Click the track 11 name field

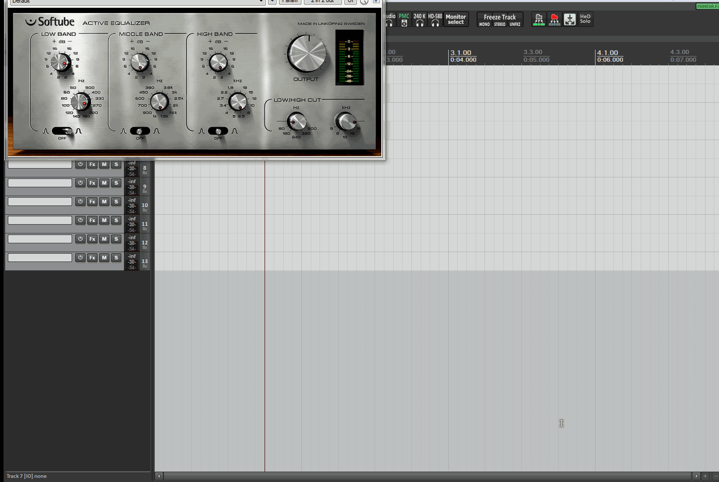point(40,221)
